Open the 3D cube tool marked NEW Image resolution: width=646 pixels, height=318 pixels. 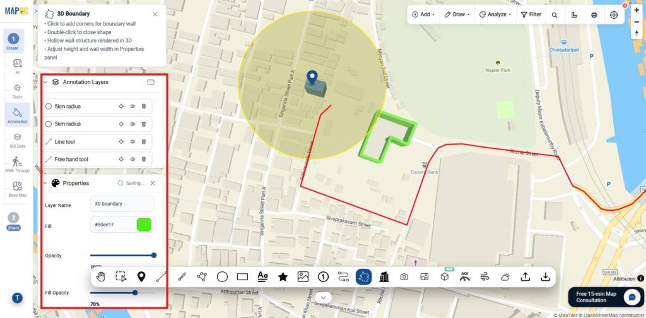tap(445, 277)
